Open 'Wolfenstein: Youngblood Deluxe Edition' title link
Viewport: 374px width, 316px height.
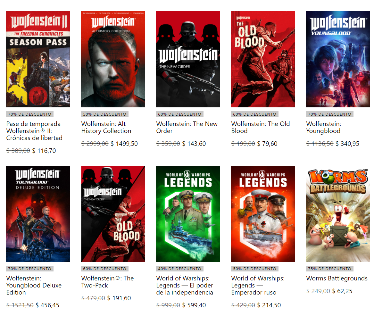coord(34,286)
